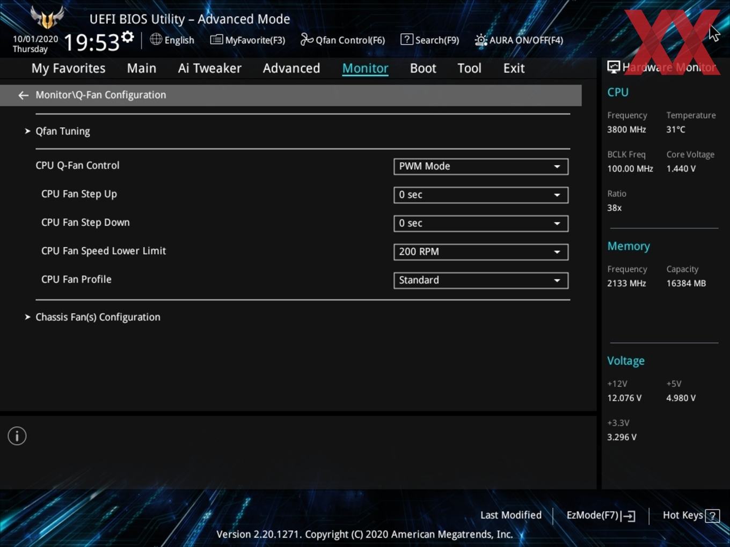Click Core Voltage value 1.440 V

pos(681,168)
